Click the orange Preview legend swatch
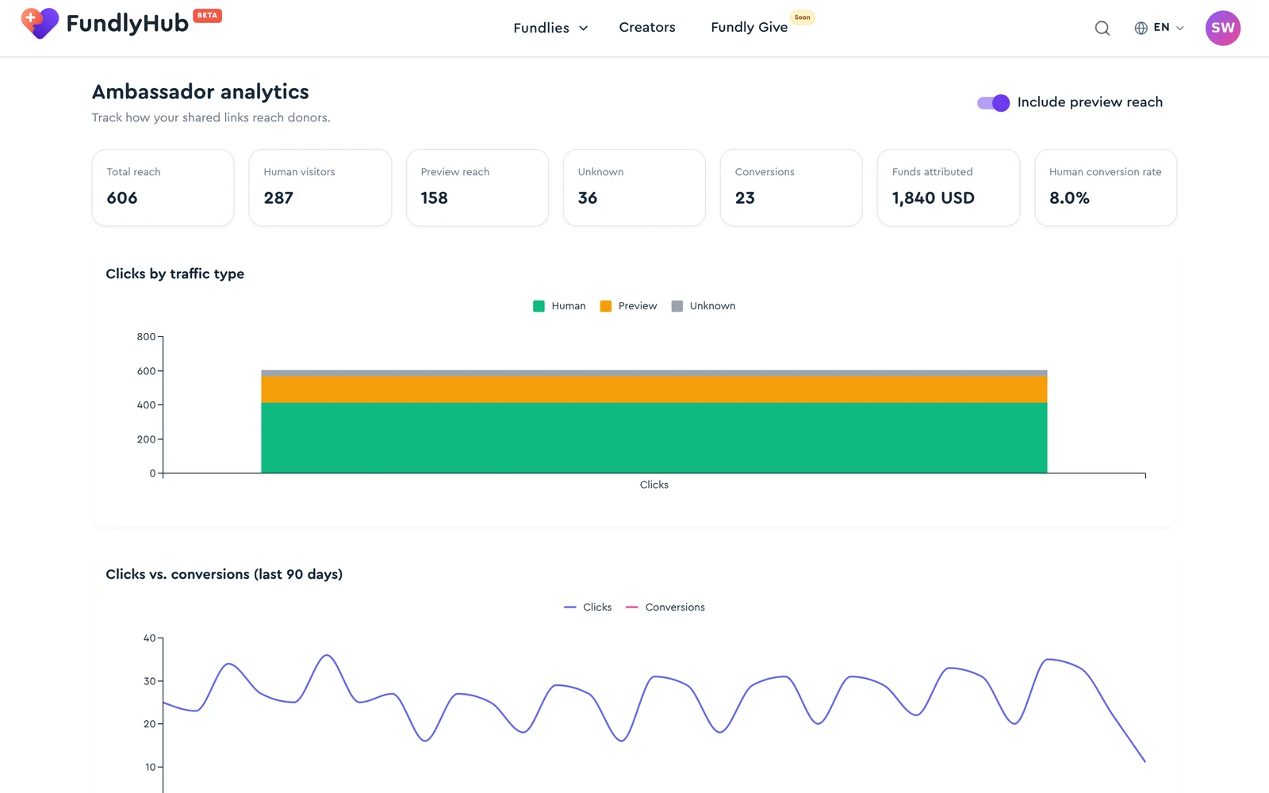The image size is (1269, 793). tap(606, 306)
